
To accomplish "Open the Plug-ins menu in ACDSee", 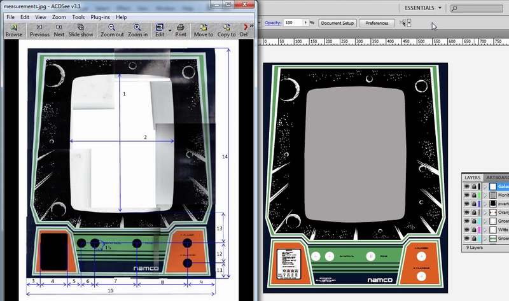I will pyautogui.click(x=100, y=17).
